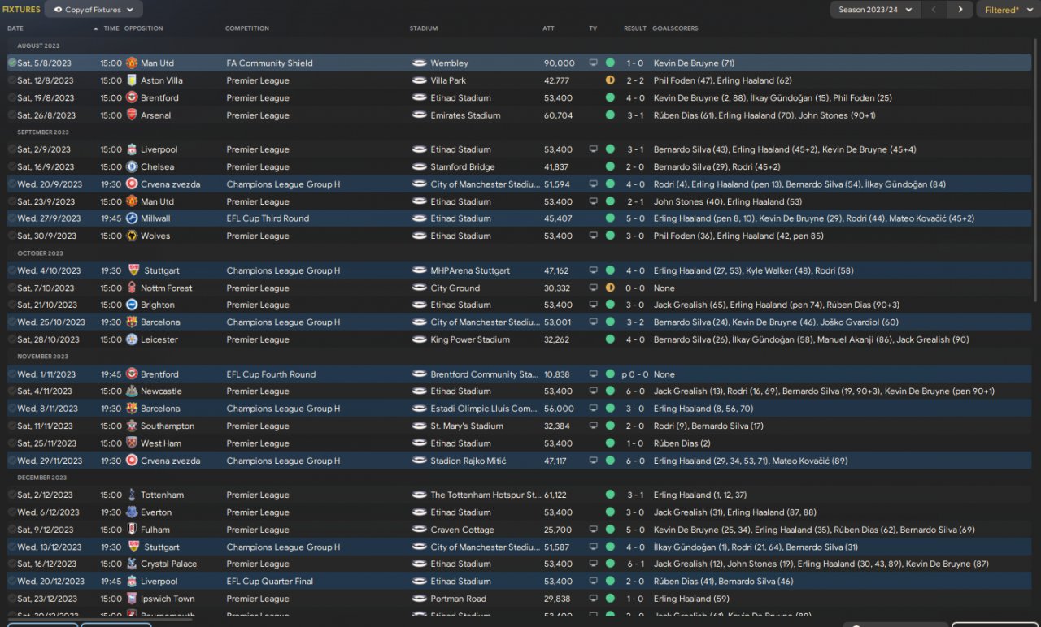
Task: Click the Aston Villa club badge
Action: pos(132,80)
